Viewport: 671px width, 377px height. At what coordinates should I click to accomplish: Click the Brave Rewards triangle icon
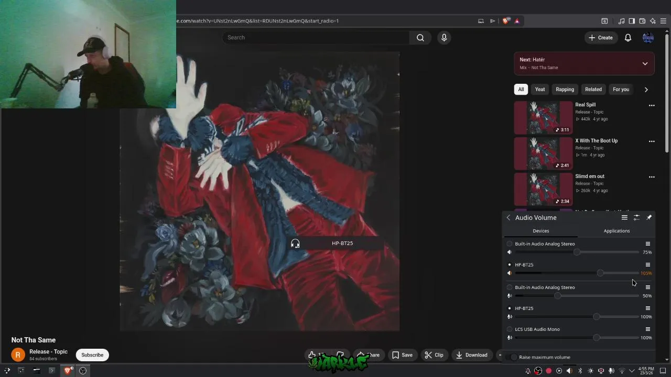pos(516,21)
